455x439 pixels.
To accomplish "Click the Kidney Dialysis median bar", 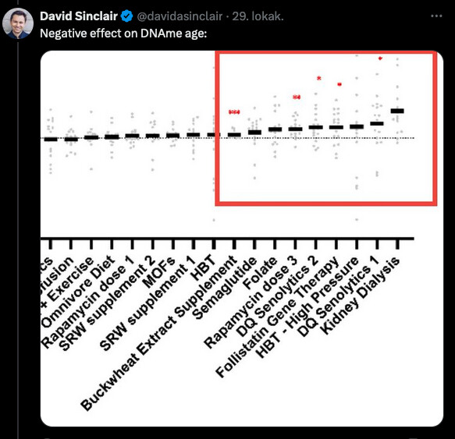I will click(x=397, y=111).
